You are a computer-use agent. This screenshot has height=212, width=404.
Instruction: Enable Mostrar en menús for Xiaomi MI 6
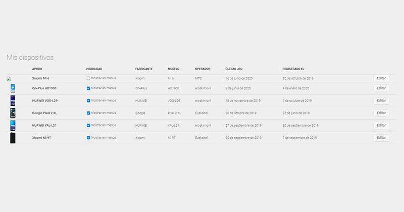point(88,78)
